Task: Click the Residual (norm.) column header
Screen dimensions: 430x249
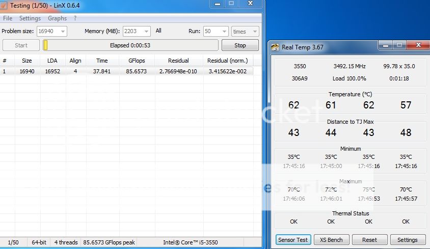Action: (x=227, y=61)
